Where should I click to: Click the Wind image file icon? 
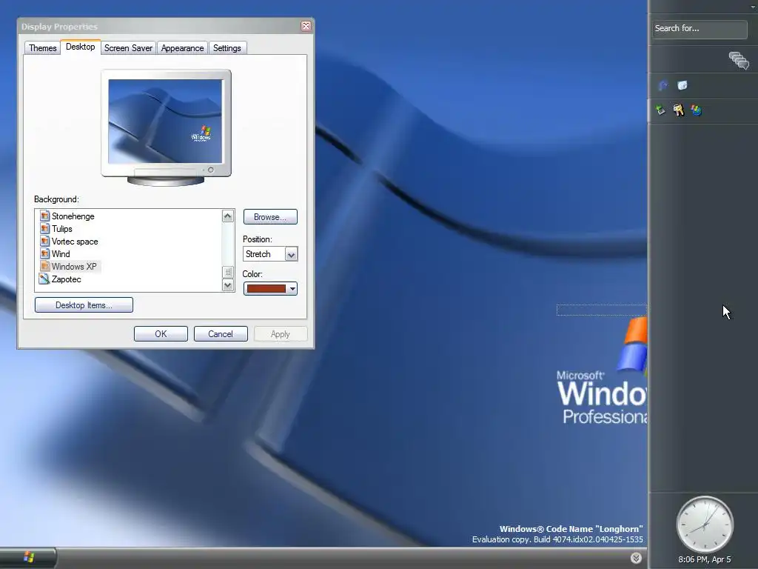point(44,253)
